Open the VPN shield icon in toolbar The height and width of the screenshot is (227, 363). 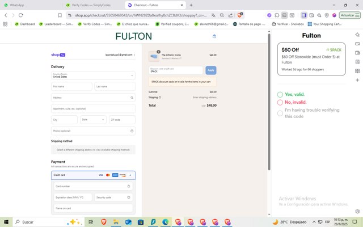[327, 15]
